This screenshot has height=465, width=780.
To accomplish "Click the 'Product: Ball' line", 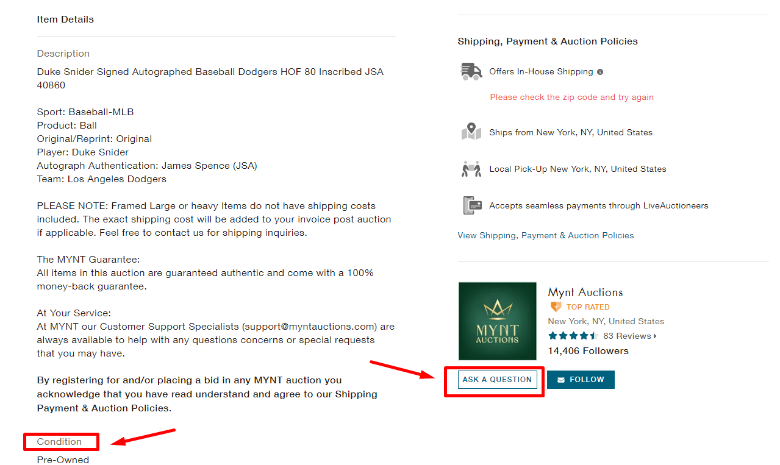I will [x=67, y=126].
